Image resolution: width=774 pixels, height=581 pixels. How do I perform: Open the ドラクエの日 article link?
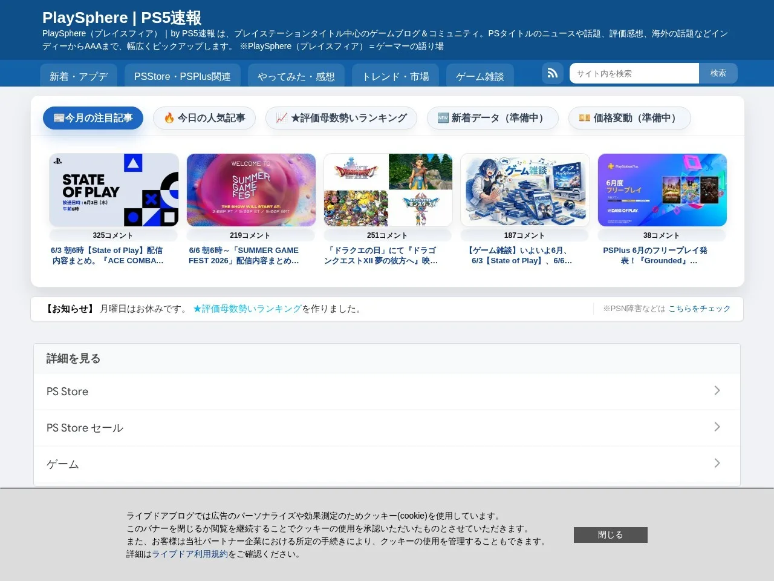[x=381, y=255]
